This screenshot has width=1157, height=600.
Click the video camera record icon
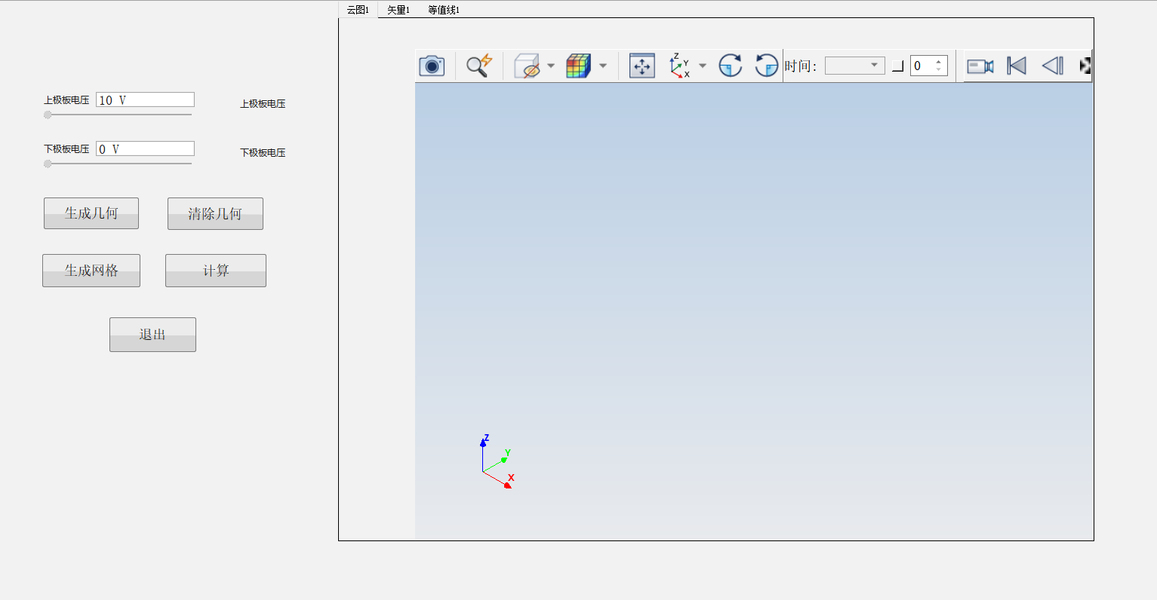(980, 66)
